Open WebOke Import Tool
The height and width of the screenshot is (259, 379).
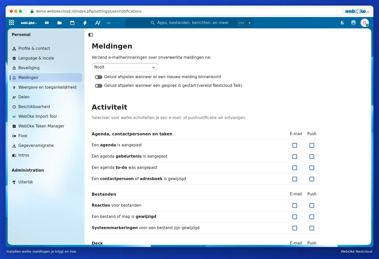pos(46,116)
